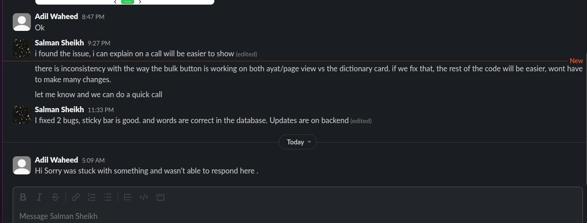Toggle bold formatting in the composer
This screenshot has height=223, width=587.
click(23, 197)
